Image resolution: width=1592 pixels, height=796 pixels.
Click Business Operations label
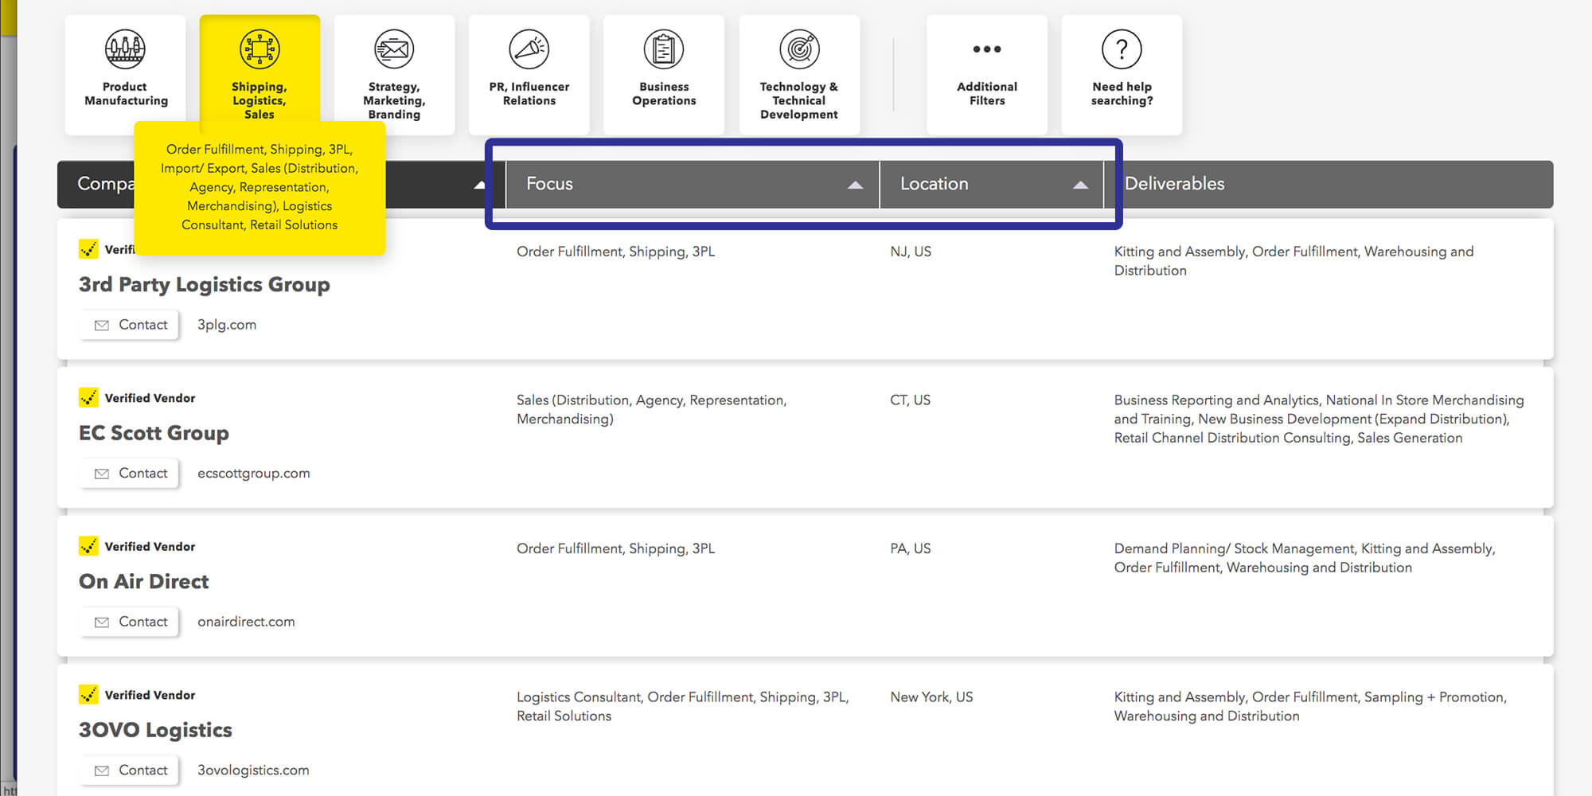[x=664, y=94]
